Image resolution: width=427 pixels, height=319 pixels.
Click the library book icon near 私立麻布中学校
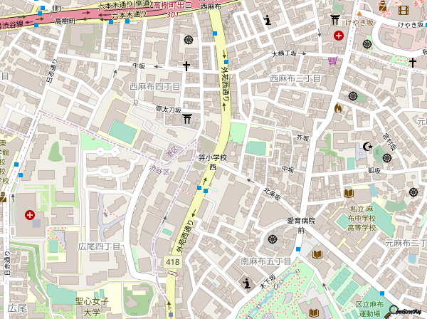click(348, 194)
